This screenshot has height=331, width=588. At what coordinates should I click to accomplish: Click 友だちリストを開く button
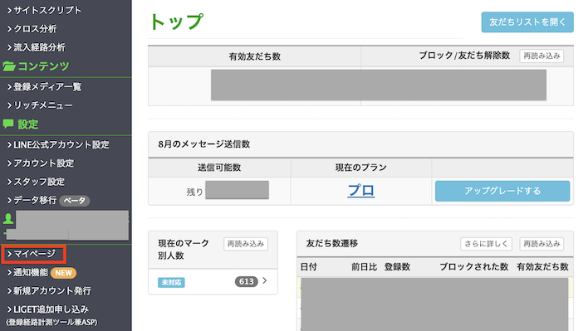pyautogui.click(x=527, y=22)
